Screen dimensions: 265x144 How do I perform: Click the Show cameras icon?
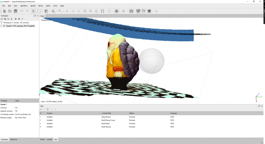tap(131, 11)
